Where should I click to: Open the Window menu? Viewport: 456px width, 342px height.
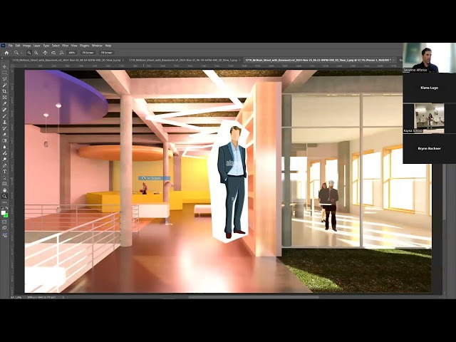coord(97,46)
